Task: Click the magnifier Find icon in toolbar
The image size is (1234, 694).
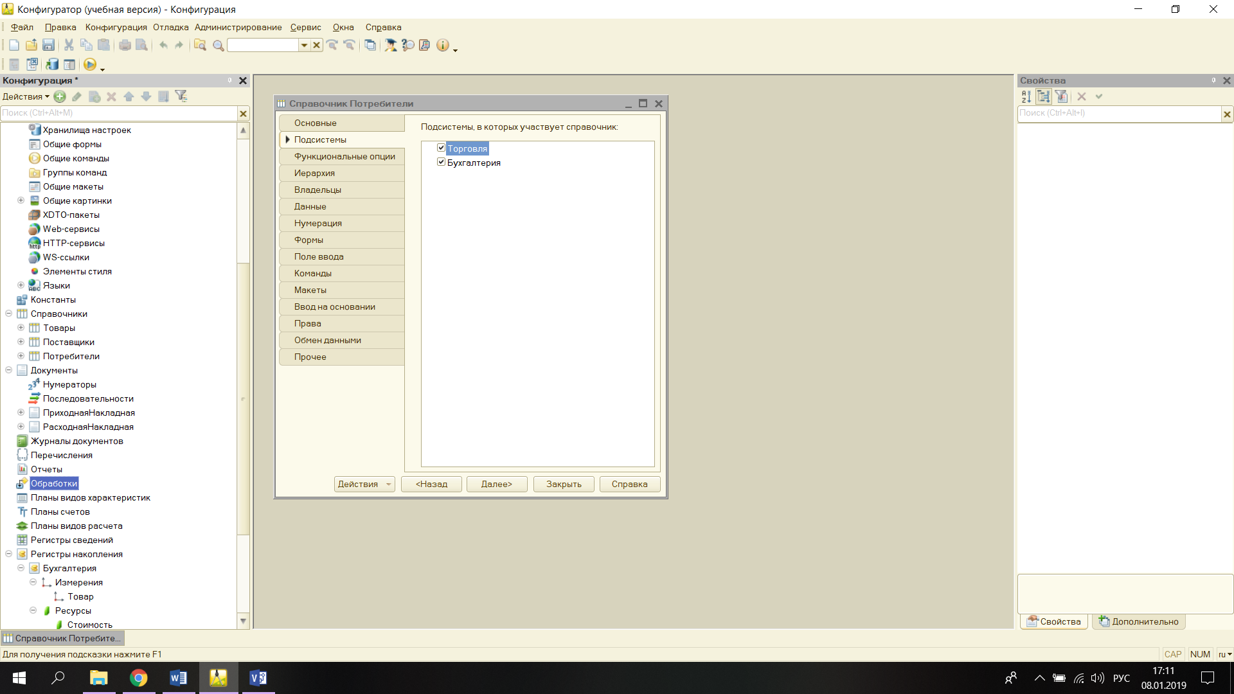Action: point(219,45)
